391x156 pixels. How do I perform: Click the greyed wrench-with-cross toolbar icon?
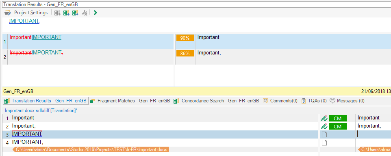coord(85,13)
